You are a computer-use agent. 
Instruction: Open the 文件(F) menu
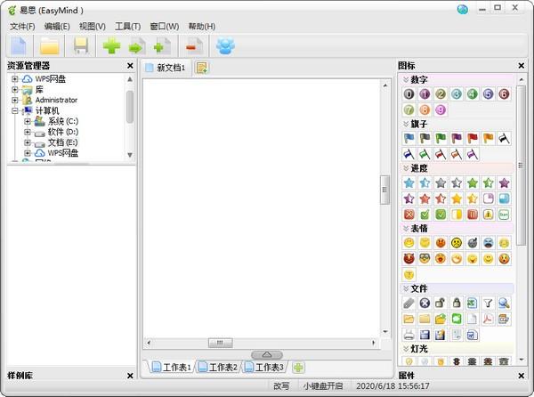[21, 27]
